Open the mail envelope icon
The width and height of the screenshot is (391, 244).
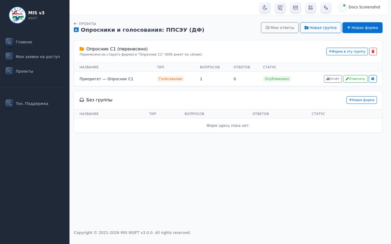[295, 7]
